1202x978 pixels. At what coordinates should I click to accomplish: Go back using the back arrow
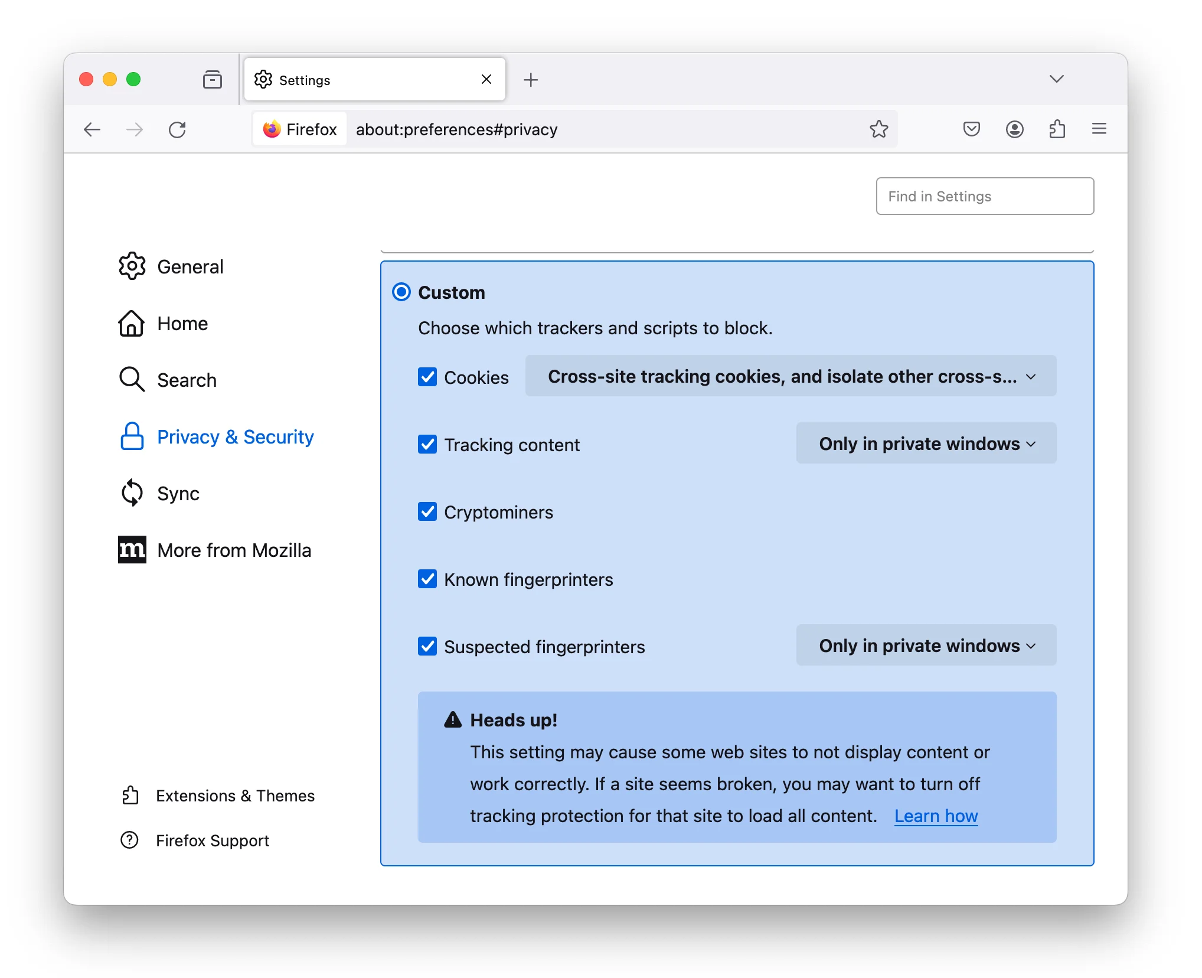point(92,129)
